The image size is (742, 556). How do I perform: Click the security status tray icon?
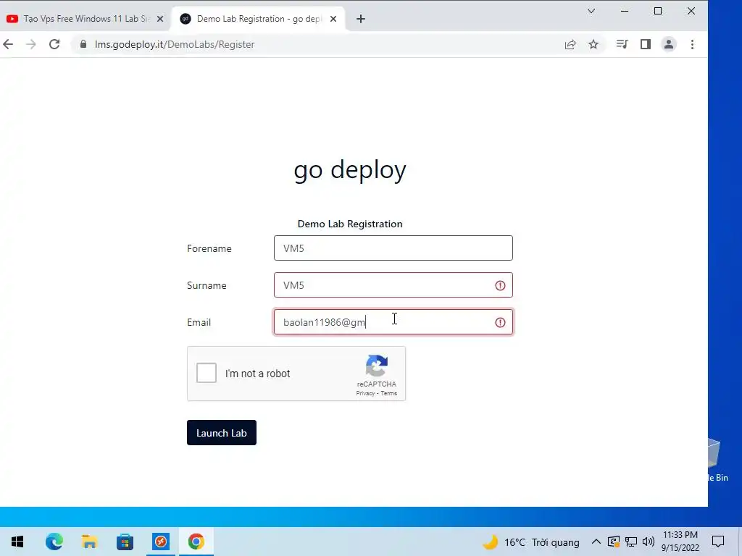coord(613,542)
